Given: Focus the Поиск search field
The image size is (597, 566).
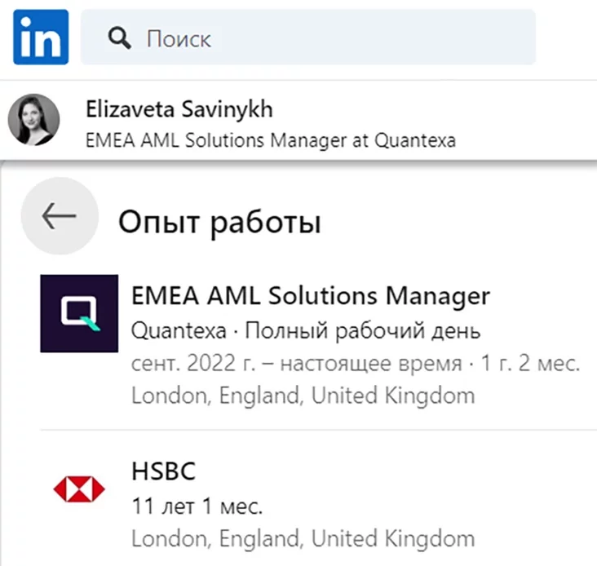Looking at the screenshot, I should point(326,38).
